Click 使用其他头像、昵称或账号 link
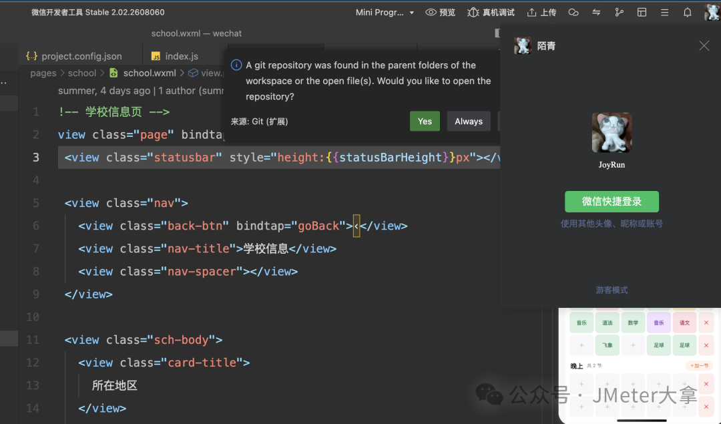 [x=612, y=224]
